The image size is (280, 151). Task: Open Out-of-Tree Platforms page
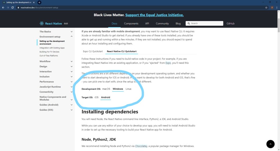pos(49,56)
